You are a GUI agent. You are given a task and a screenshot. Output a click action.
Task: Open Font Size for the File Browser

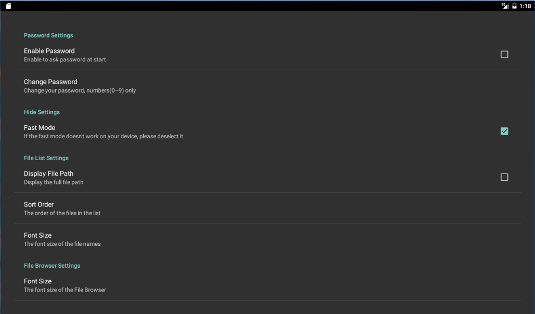267,285
